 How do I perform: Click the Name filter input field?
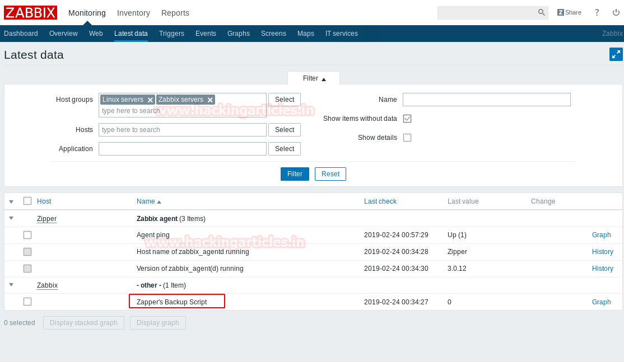coord(486,100)
